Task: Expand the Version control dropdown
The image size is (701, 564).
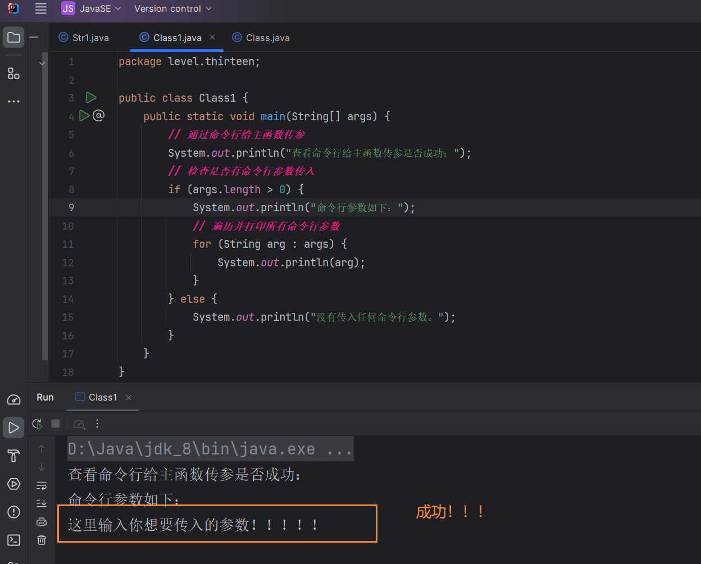Action: pyautogui.click(x=173, y=8)
